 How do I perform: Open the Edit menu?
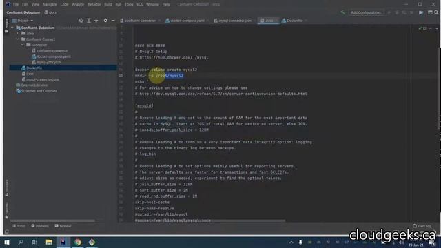click(25, 4)
